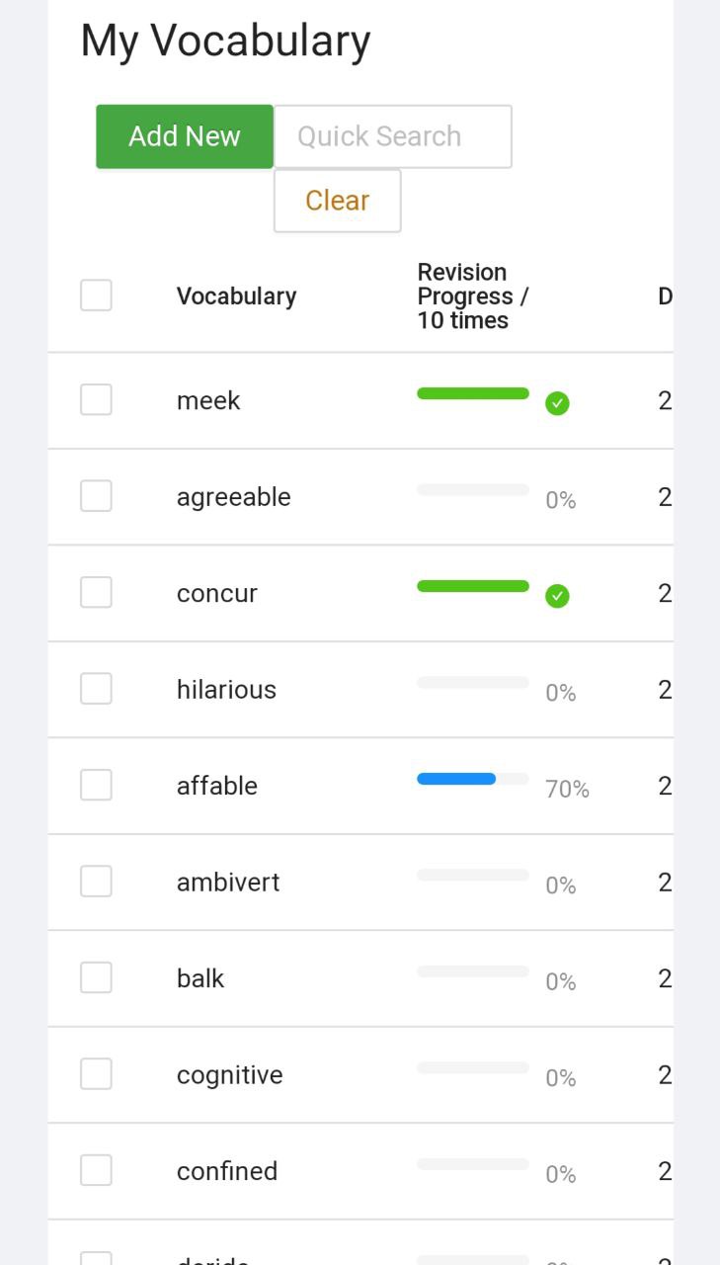Image resolution: width=720 pixels, height=1265 pixels.
Task: Check the box next to affable
Action: pyautogui.click(x=96, y=786)
